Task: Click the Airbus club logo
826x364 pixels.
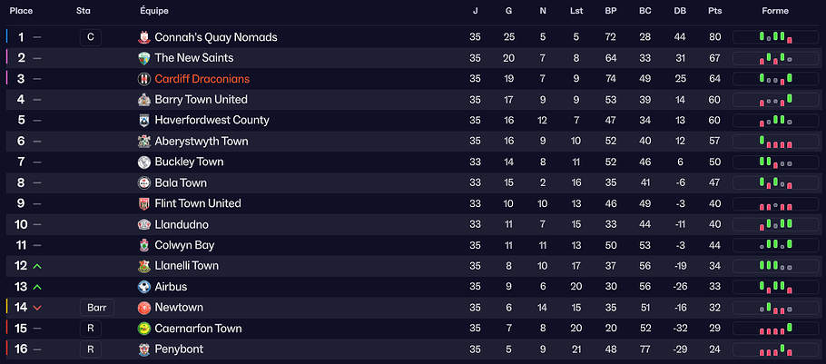Action: [x=143, y=287]
